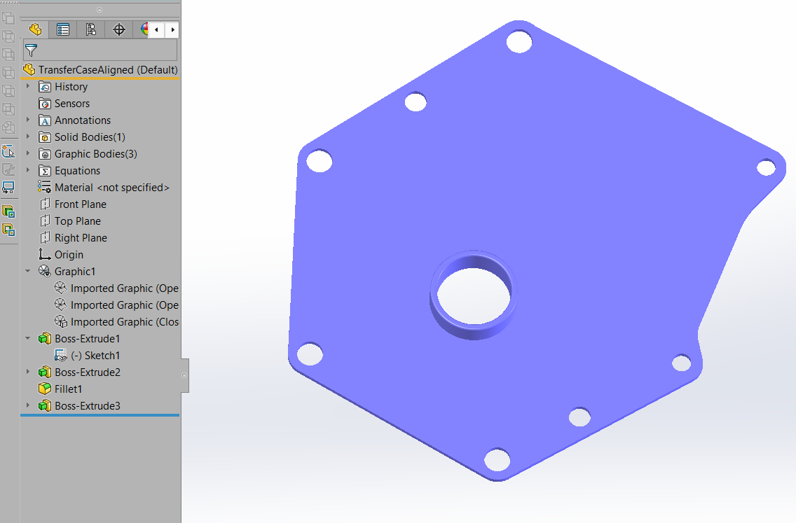Collapse the Boss-Extrude1 feature

click(x=28, y=339)
